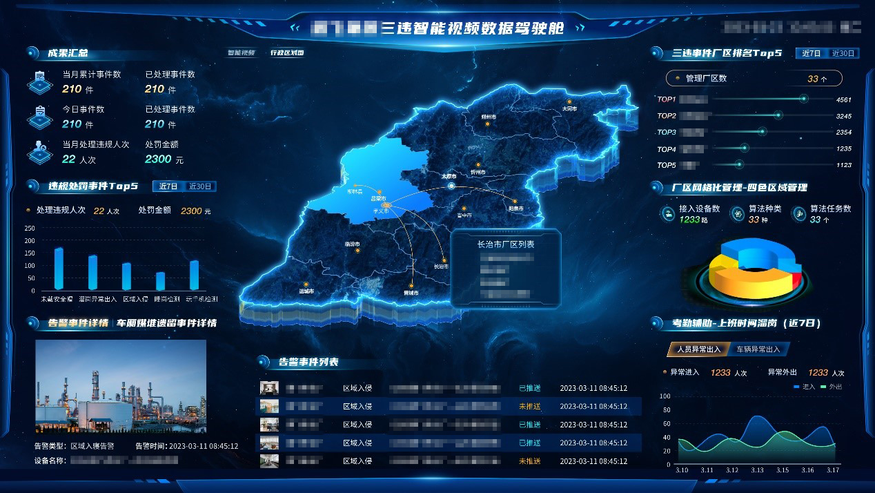Click the 当月累计事件数 clipboard icon

(40, 82)
